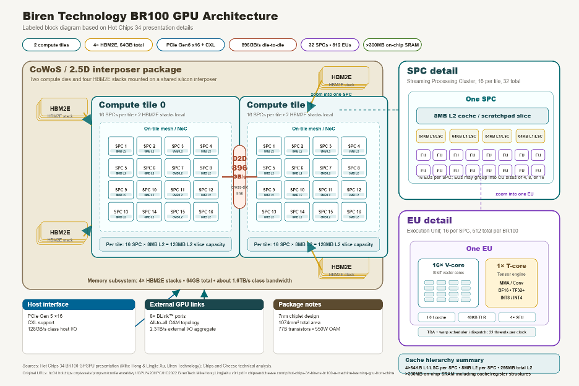Click '2.3TB/s external I/O aggregate' line
579x386 pixels.
182,328
